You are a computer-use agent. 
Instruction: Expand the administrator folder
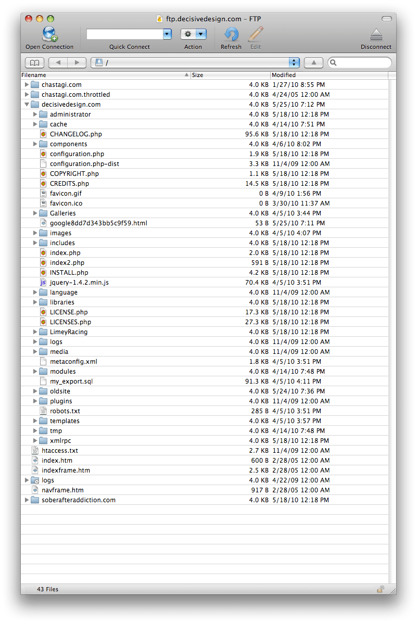point(35,115)
